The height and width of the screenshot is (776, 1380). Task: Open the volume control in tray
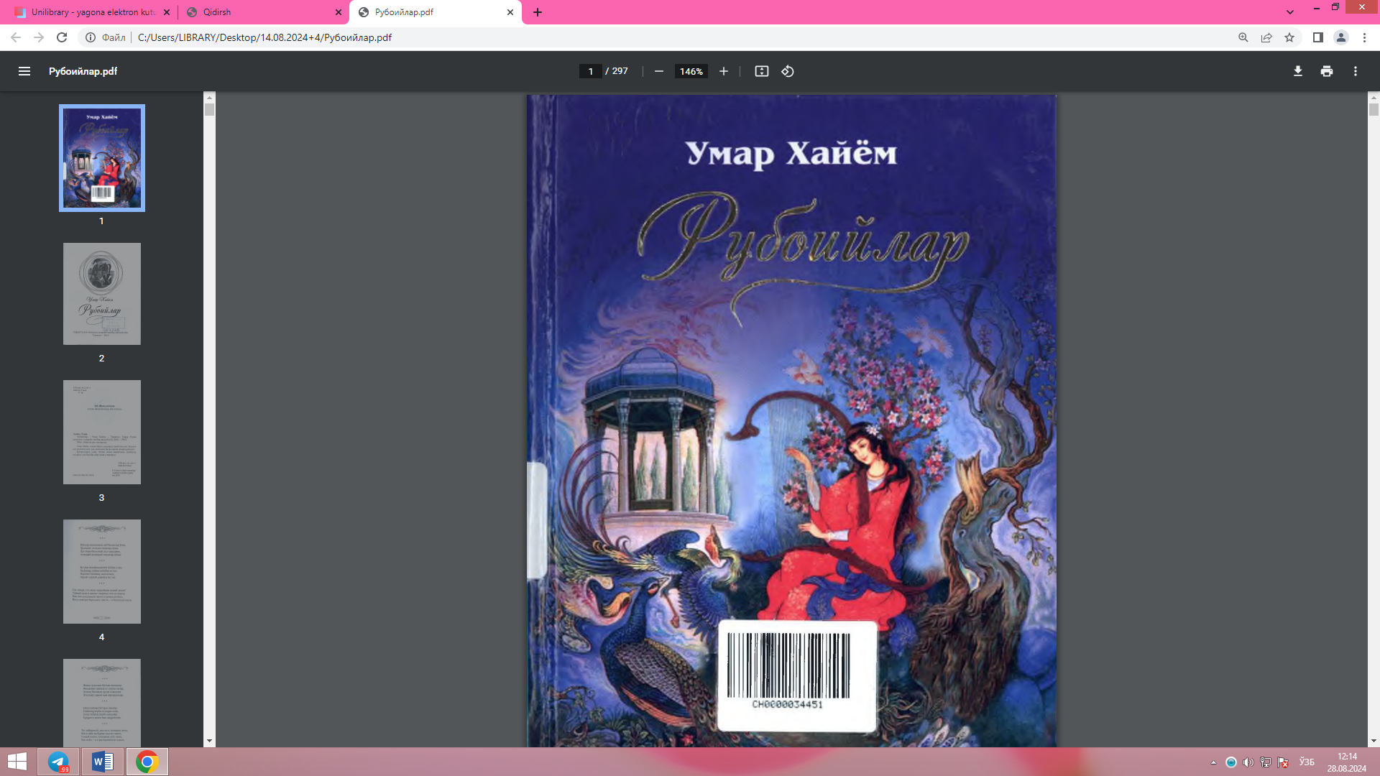click(1248, 762)
